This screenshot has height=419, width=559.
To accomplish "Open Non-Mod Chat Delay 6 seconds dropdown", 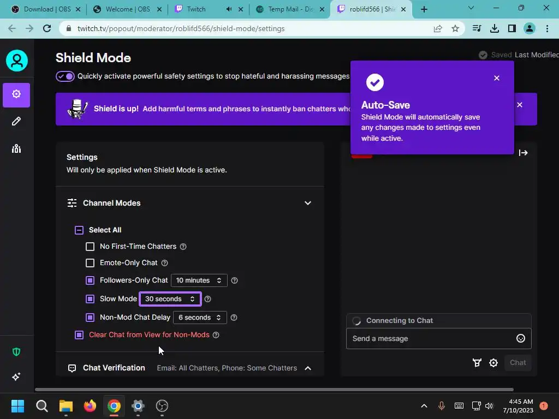I will (200, 318).
